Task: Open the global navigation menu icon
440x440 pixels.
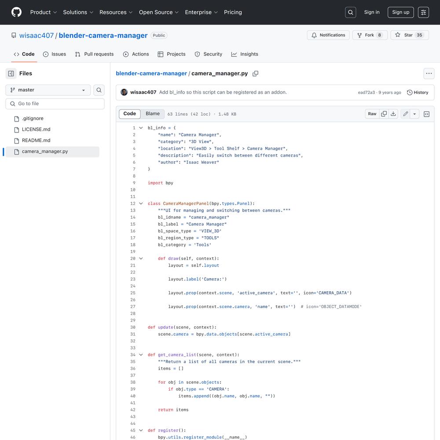Action: 423,12
